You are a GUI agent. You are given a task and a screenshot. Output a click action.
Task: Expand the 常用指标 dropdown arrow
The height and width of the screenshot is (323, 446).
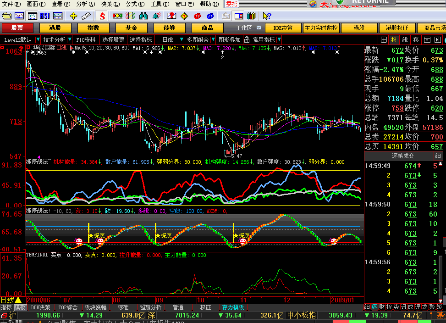point(279,39)
